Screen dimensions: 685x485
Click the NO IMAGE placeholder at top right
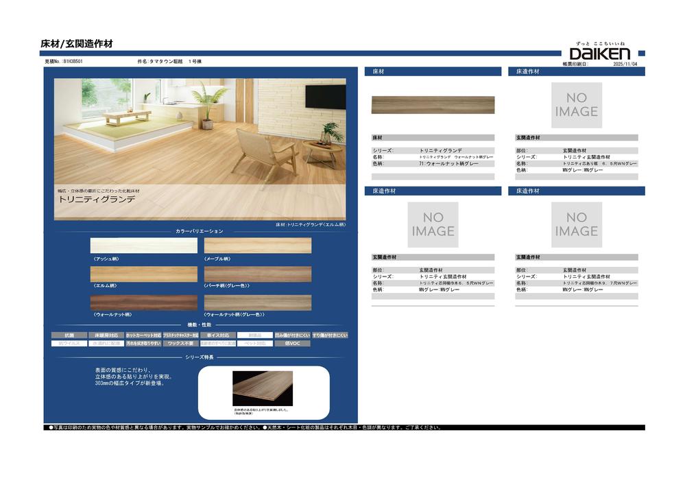(x=577, y=105)
